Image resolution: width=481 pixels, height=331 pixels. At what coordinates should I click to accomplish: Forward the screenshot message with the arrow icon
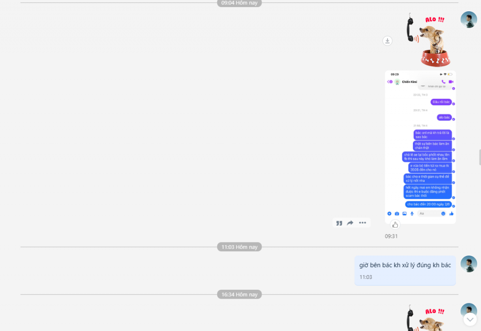[350, 223]
